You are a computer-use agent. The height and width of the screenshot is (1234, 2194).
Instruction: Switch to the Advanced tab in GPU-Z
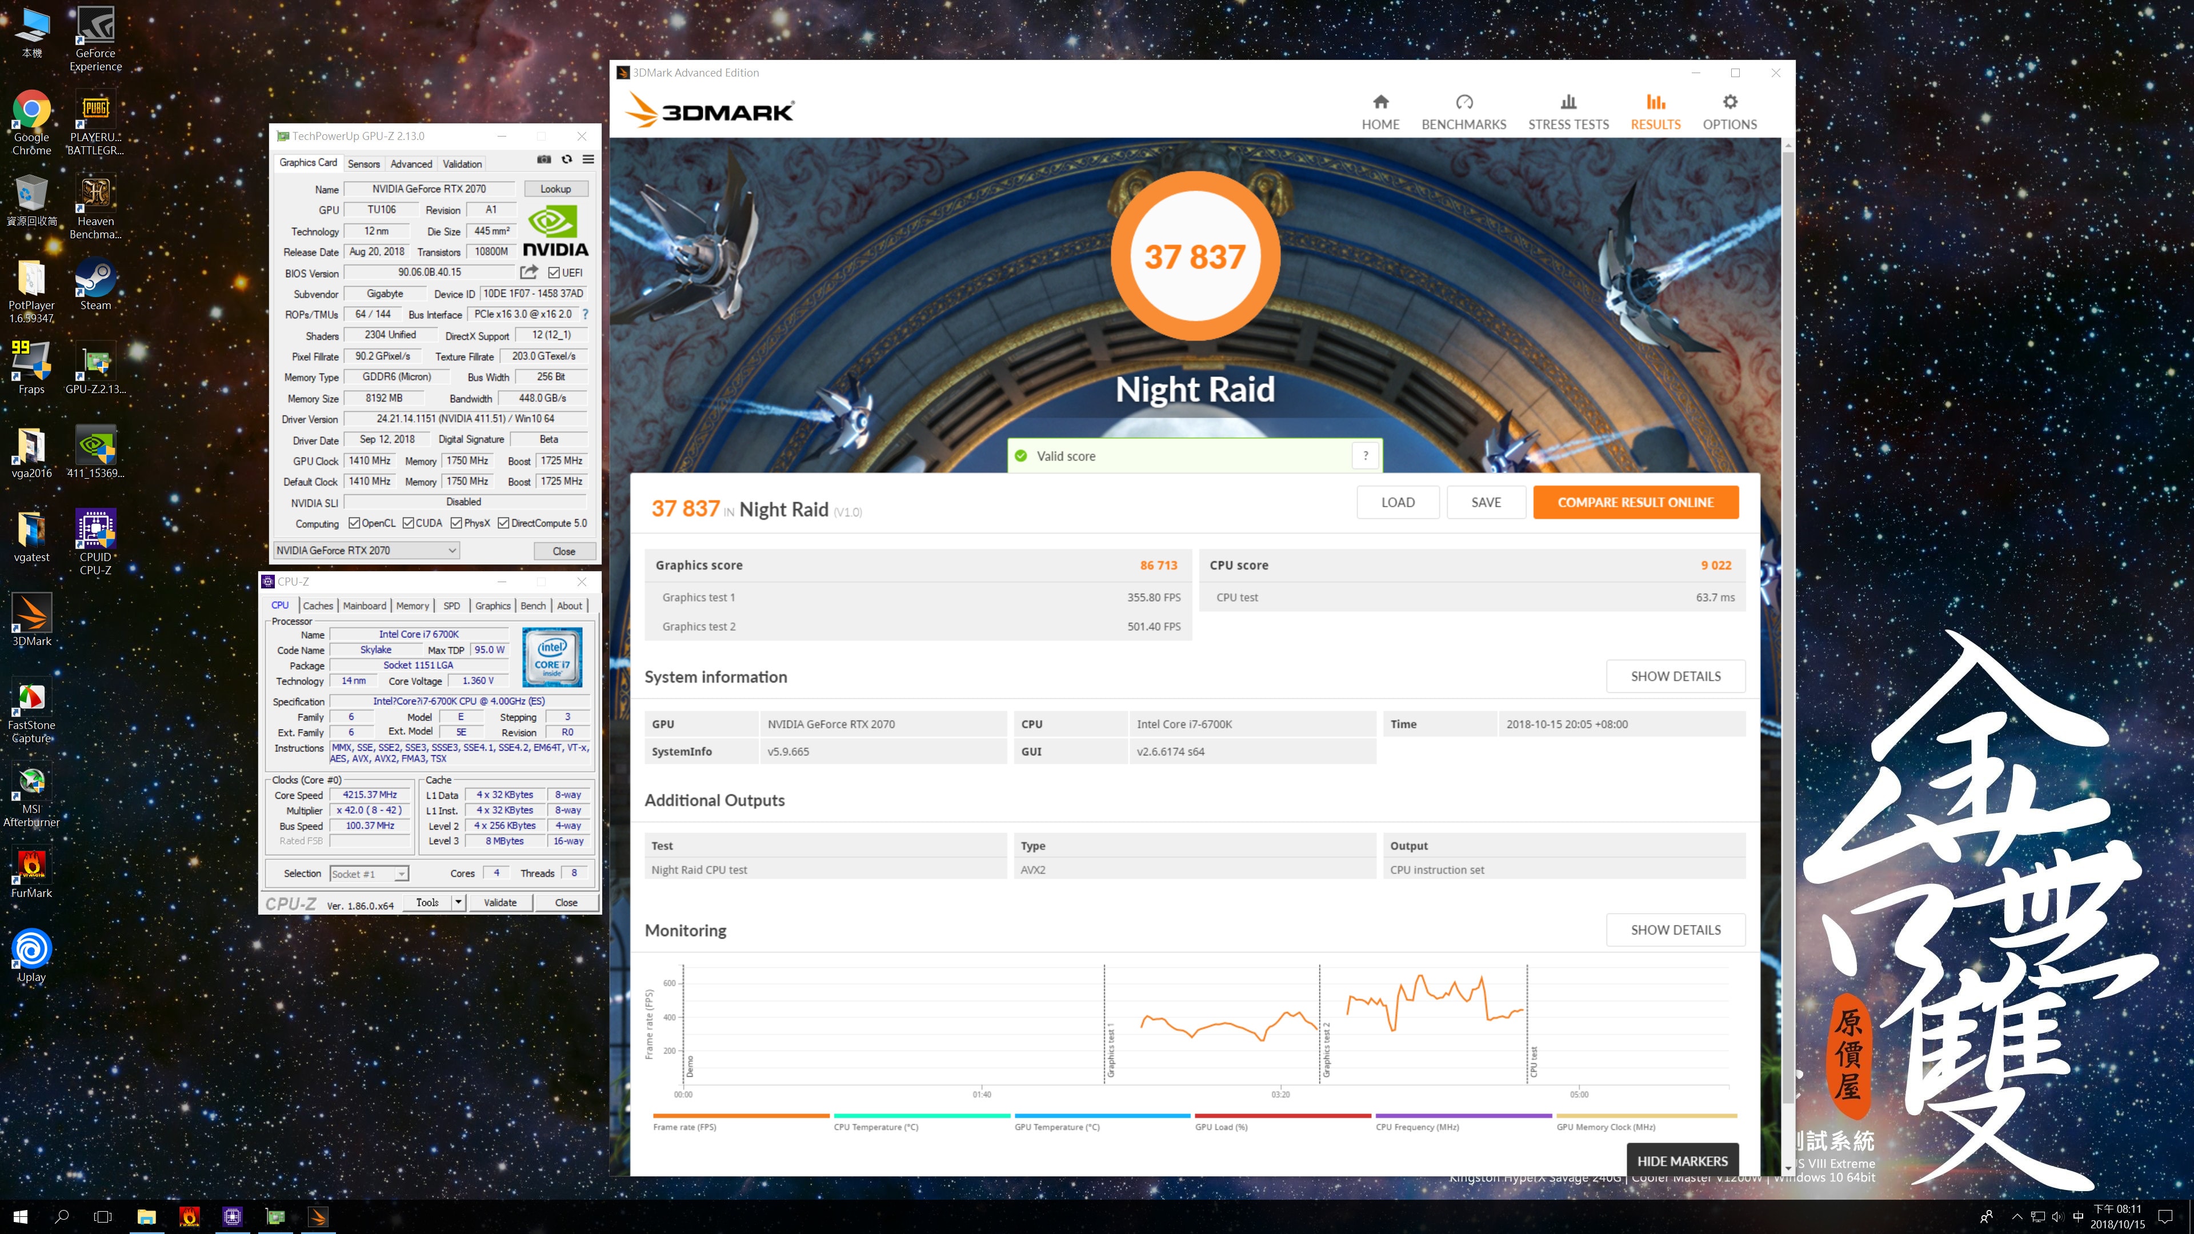click(x=411, y=163)
